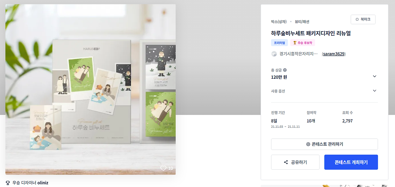Image resolution: width=395 pixels, height=187 pixels.
Task: Open the 뷰티/패션 category
Action: (302, 22)
